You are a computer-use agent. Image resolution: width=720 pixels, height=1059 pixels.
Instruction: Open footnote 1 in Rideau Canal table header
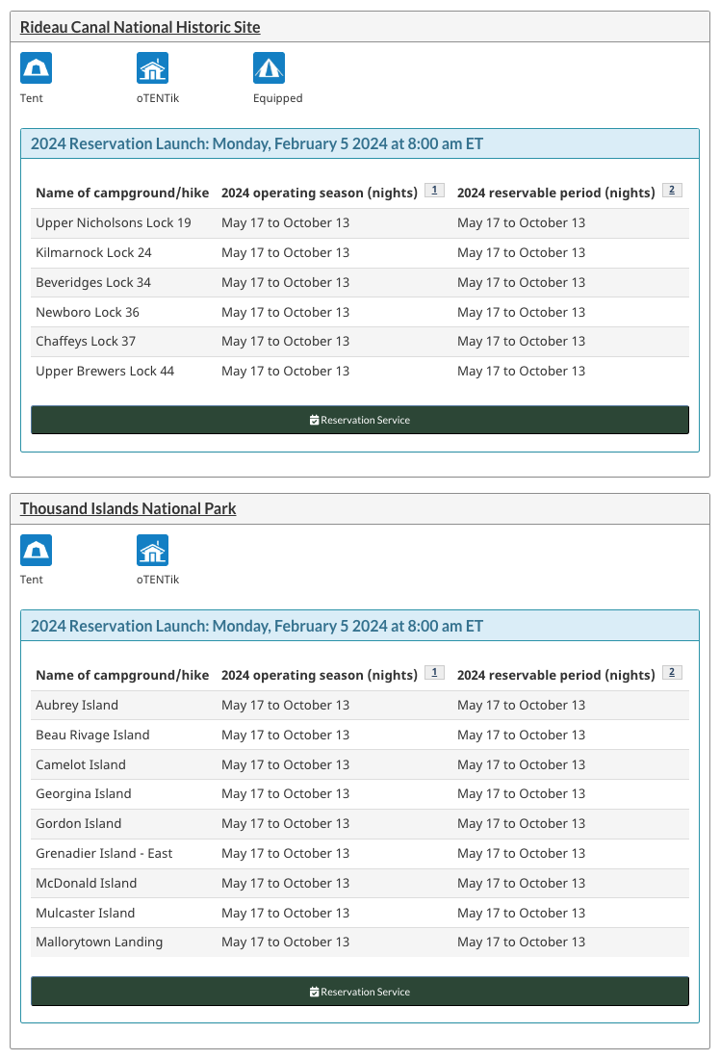[434, 191]
